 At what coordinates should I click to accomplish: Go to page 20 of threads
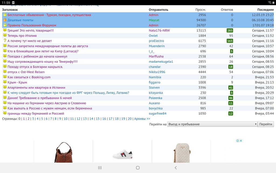[130, 119]
